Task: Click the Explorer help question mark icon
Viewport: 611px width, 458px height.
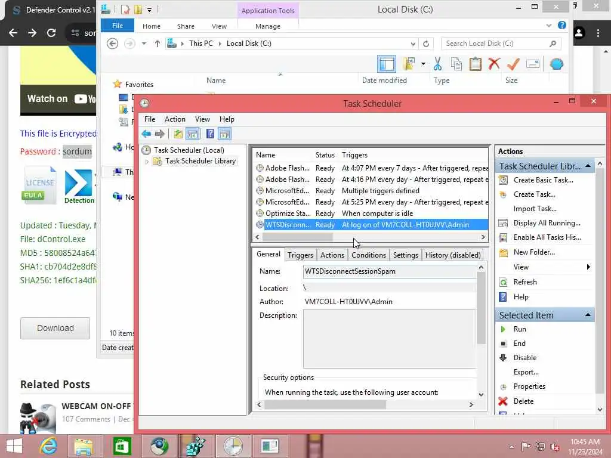Action: click(562, 25)
